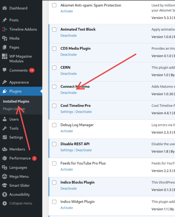Select Feeds for YouTube Pro Plus checkbox
The width and height of the screenshot is (175, 217).
[54, 164]
